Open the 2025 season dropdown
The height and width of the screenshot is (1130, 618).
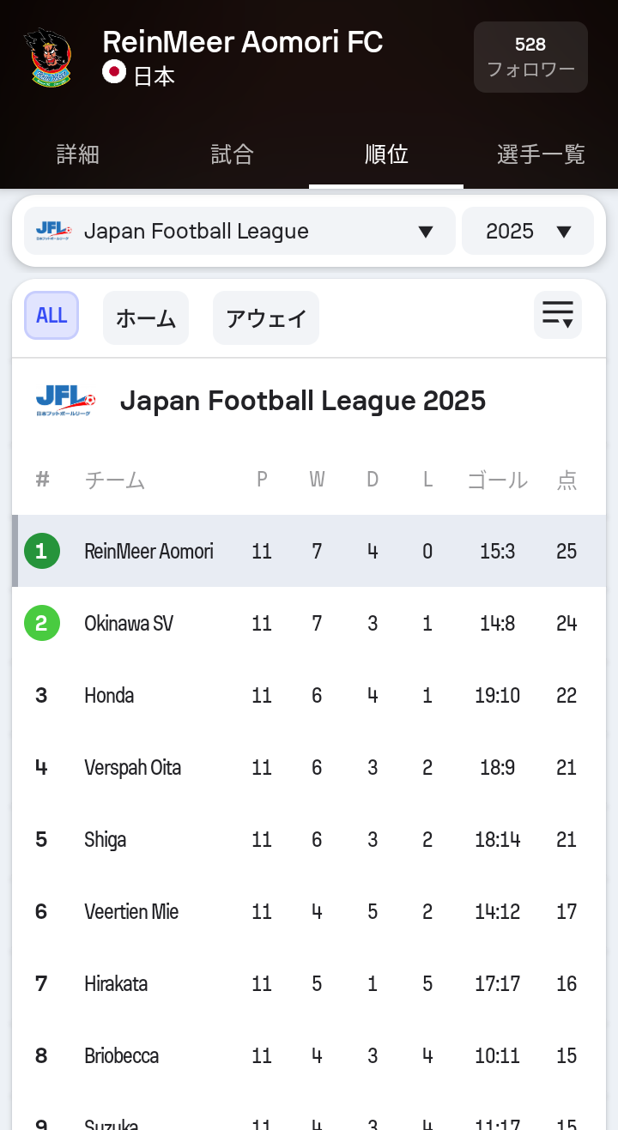tap(528, 231)
